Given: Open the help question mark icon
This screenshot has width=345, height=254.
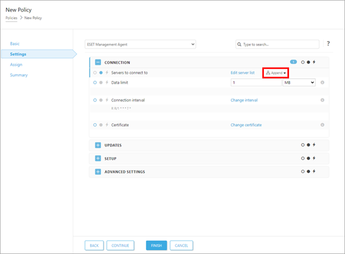Looking at the screenshot, I should pos(328,44).
